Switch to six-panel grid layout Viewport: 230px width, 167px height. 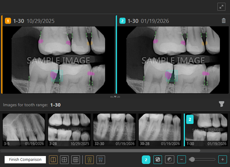click(x=76, y=160)
